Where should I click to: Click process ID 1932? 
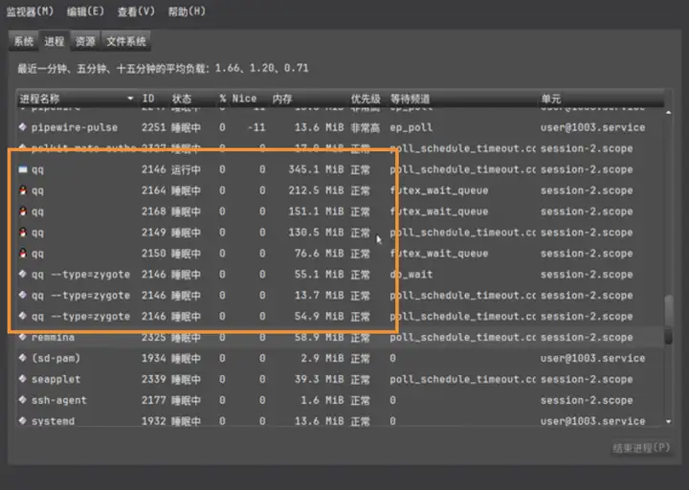tap(153, 421)
